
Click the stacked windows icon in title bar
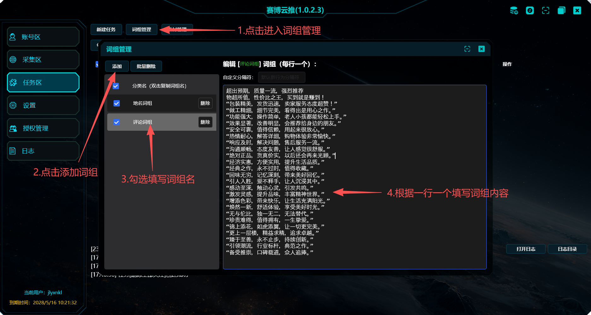tap(561, 10)
